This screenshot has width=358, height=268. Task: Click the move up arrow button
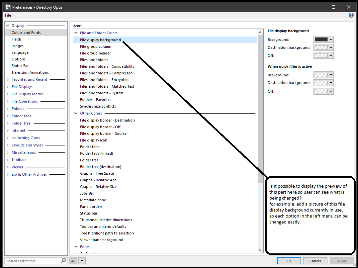pyautogui.click(x=73, y=261)
